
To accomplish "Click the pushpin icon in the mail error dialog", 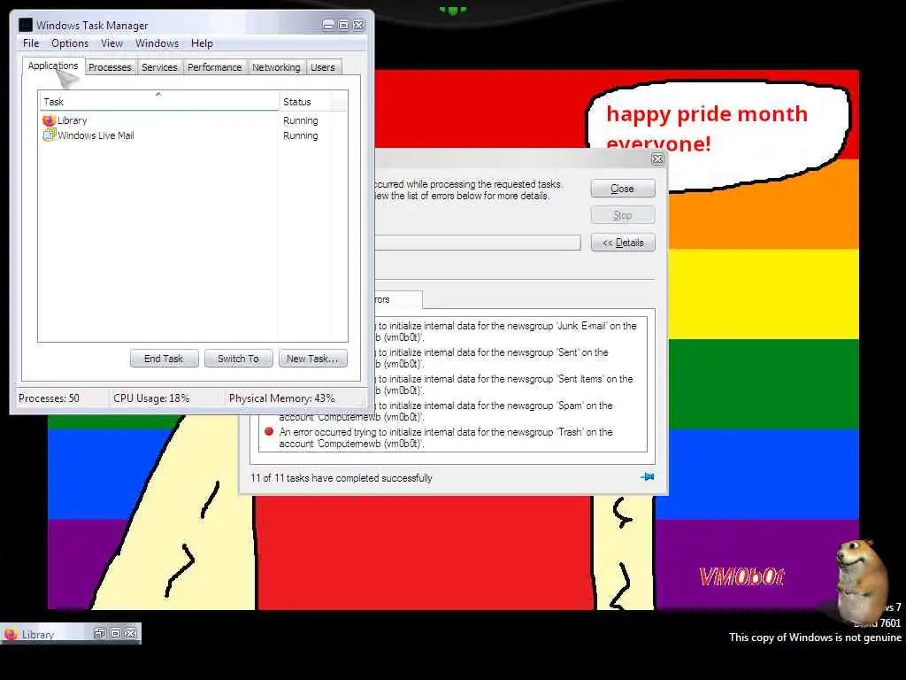I will tap(647, 477).
